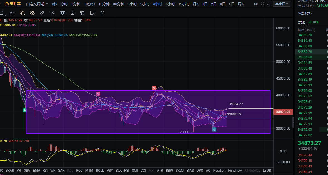Click the 34885.26 ask price row

[x=305, y=51]
